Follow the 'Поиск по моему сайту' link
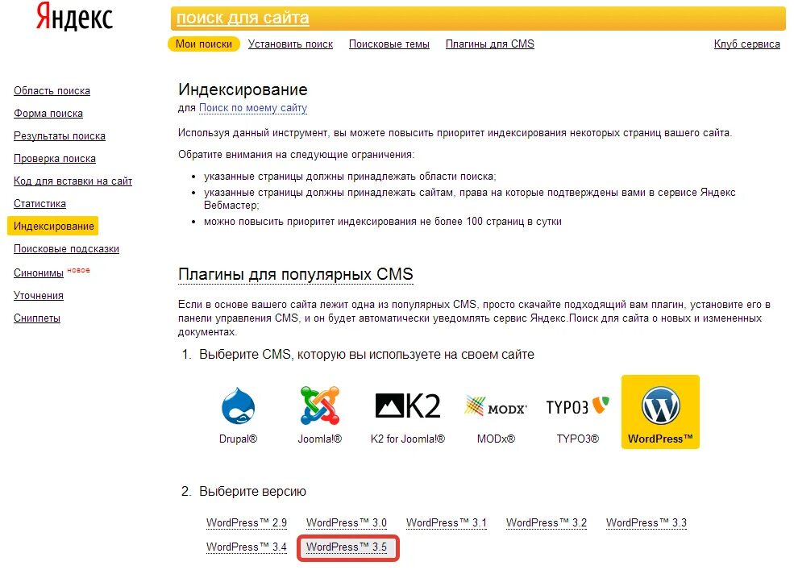 pos(253,108)
